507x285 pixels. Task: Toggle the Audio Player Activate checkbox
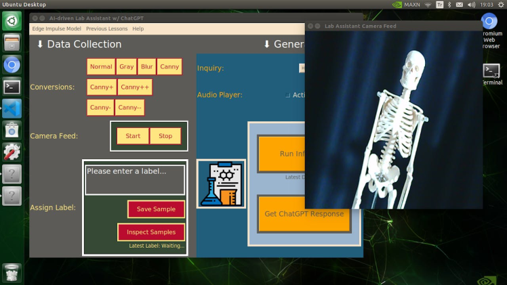[288, 95]
